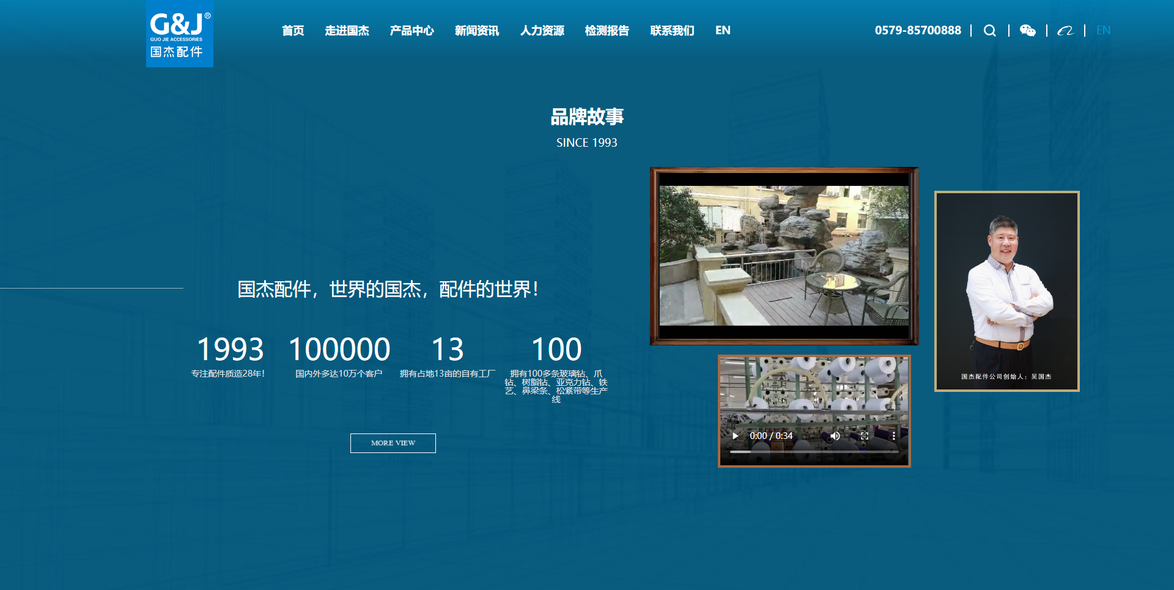The height and width of the screenshot is (590, 1174).
Task: Click the framed garden video thumbnail
Action: pos(784,256)
